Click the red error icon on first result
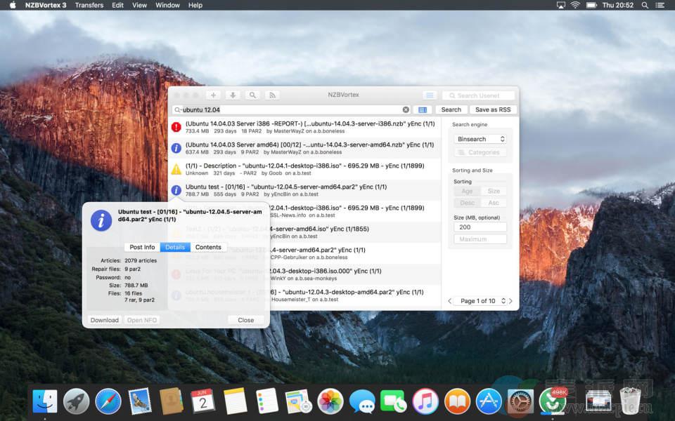 176,127
